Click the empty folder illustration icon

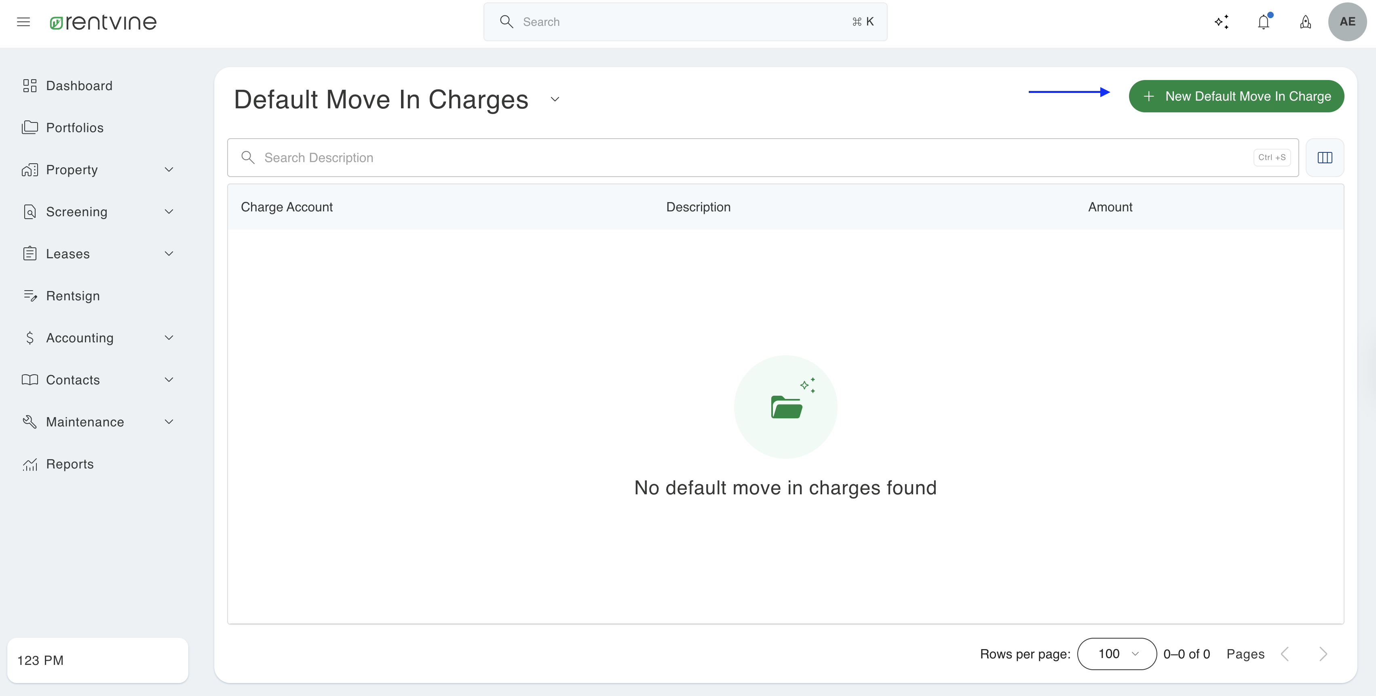tap(786, 407)
